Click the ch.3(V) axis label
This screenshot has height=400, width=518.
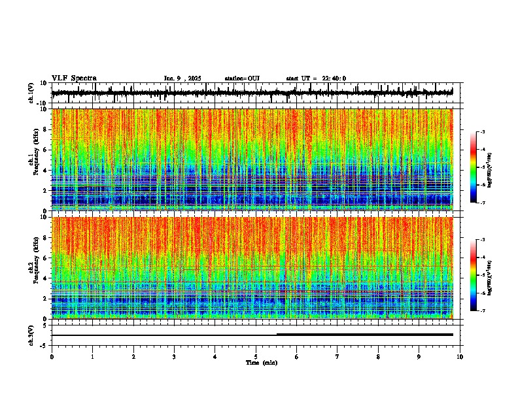pyautogui.click(x=31, y=335)
